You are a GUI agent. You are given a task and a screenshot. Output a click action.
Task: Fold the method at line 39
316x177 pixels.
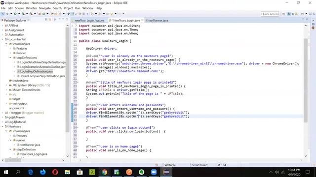[x=78, y=147]
